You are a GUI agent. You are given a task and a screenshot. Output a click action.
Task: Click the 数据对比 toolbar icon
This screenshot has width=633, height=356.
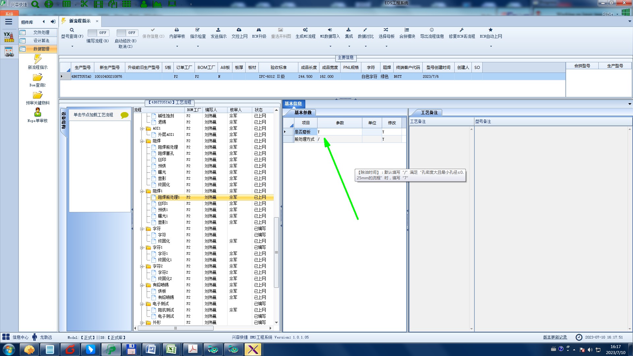[365, 30]
